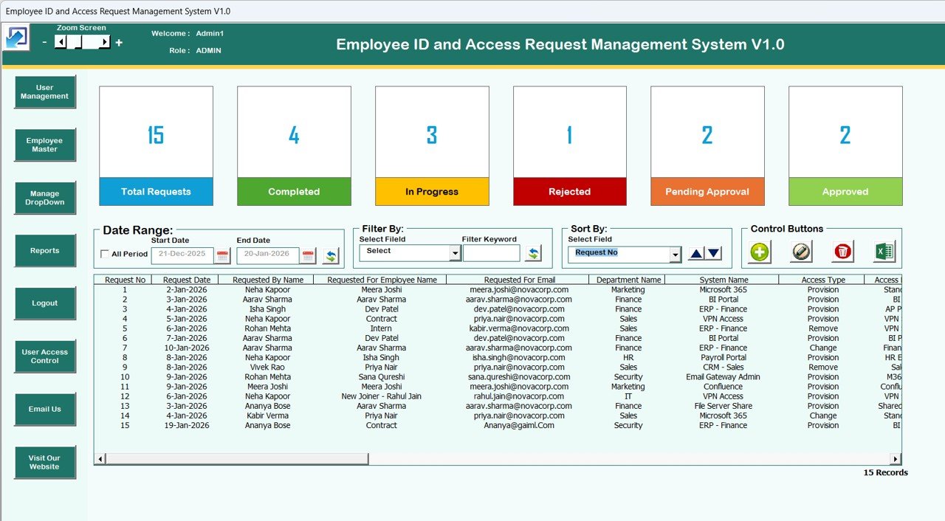Screen dimensions: 945x521
Task: Click the refresh icon next to date range
Action: click(330, 255)
